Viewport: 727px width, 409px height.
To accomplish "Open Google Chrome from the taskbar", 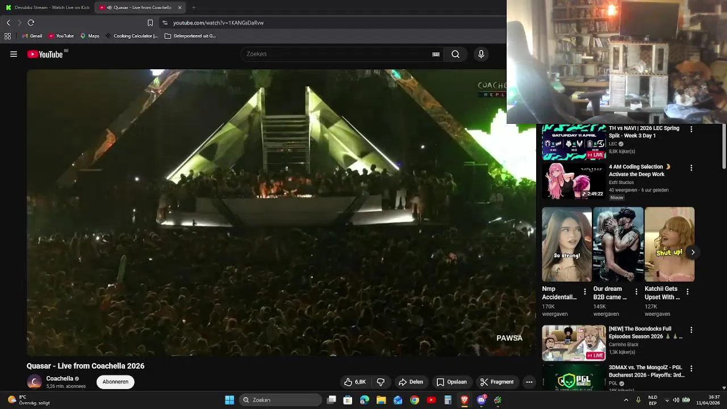I will pos(415,400).
